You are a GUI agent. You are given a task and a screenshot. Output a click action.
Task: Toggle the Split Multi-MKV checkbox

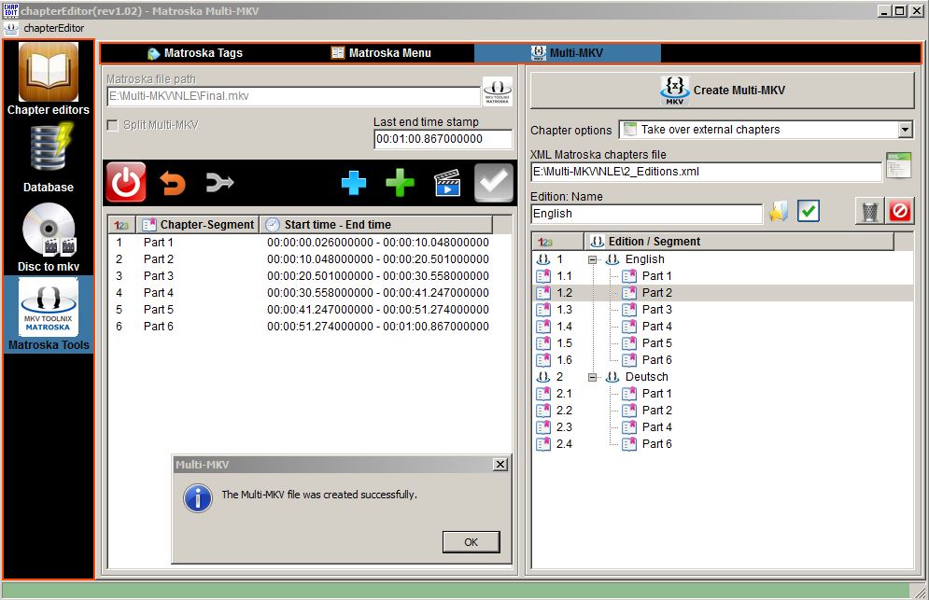(x=113, y=126)
